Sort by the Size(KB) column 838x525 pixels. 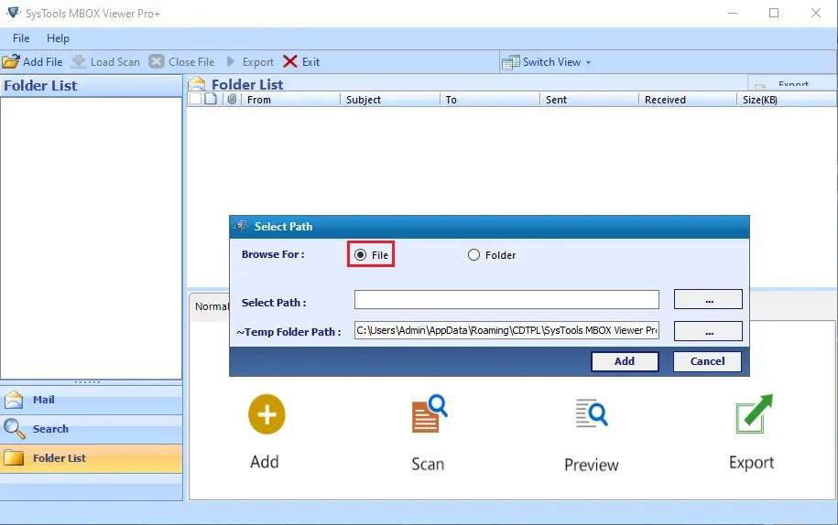[787, 100]
